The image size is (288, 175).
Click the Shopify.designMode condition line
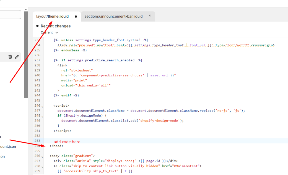(82, 115)
